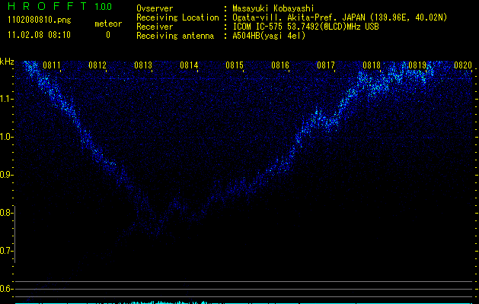Click the 0812 time marker
479x304 pixels.
pos(97,65)
